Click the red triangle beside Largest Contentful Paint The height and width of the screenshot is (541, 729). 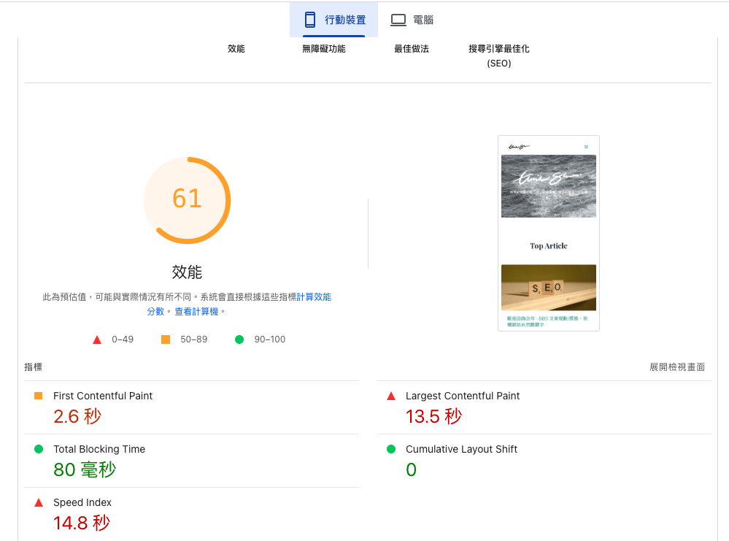(391, 396)
